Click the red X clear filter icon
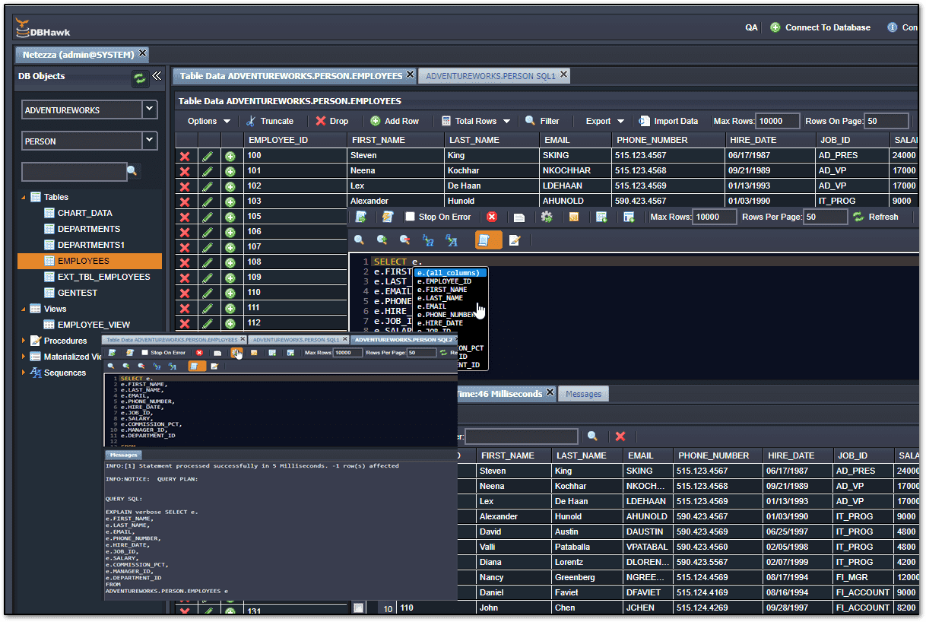Viewport: 926px width, 622px height. pyautogui.click(x=620, y=436)
